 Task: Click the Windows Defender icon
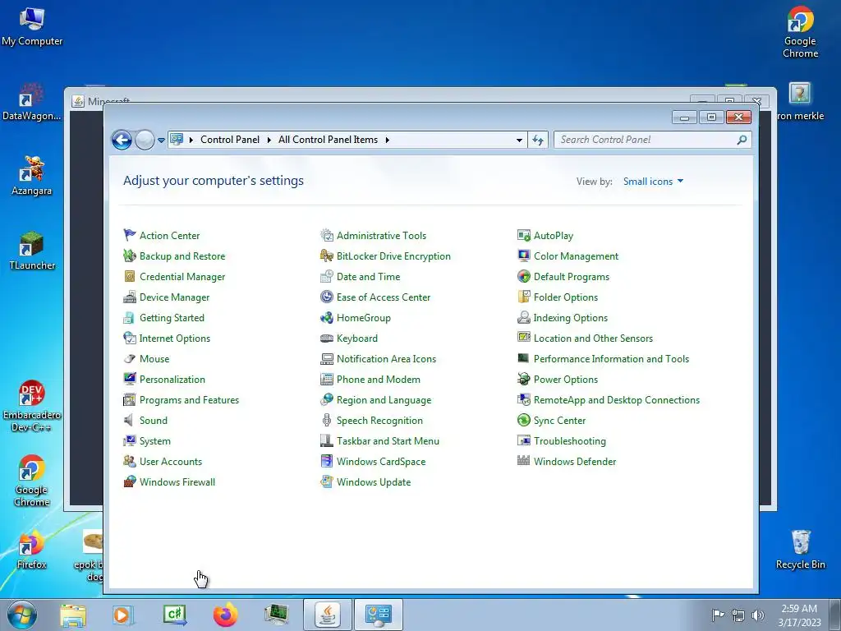pos(523,461)
